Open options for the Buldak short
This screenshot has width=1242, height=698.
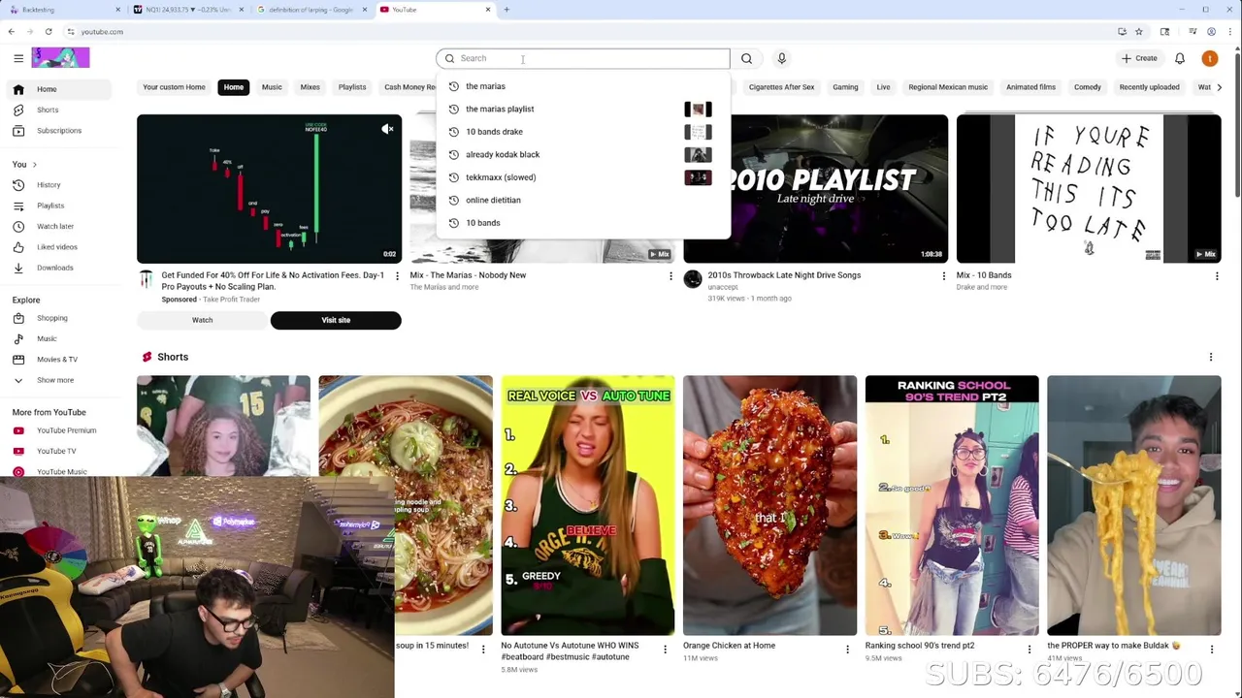point(1212,649)
